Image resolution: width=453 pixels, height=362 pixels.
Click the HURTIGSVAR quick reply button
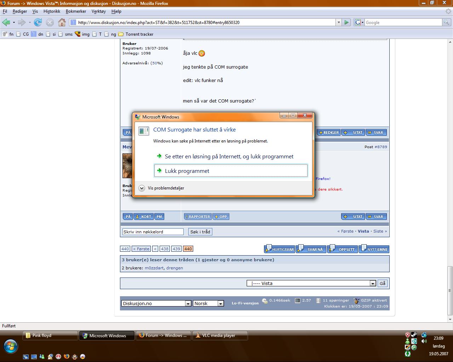[279, 249]
